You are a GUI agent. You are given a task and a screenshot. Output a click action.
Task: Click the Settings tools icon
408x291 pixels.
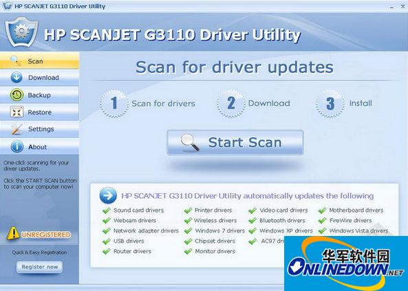click(17, 129)
